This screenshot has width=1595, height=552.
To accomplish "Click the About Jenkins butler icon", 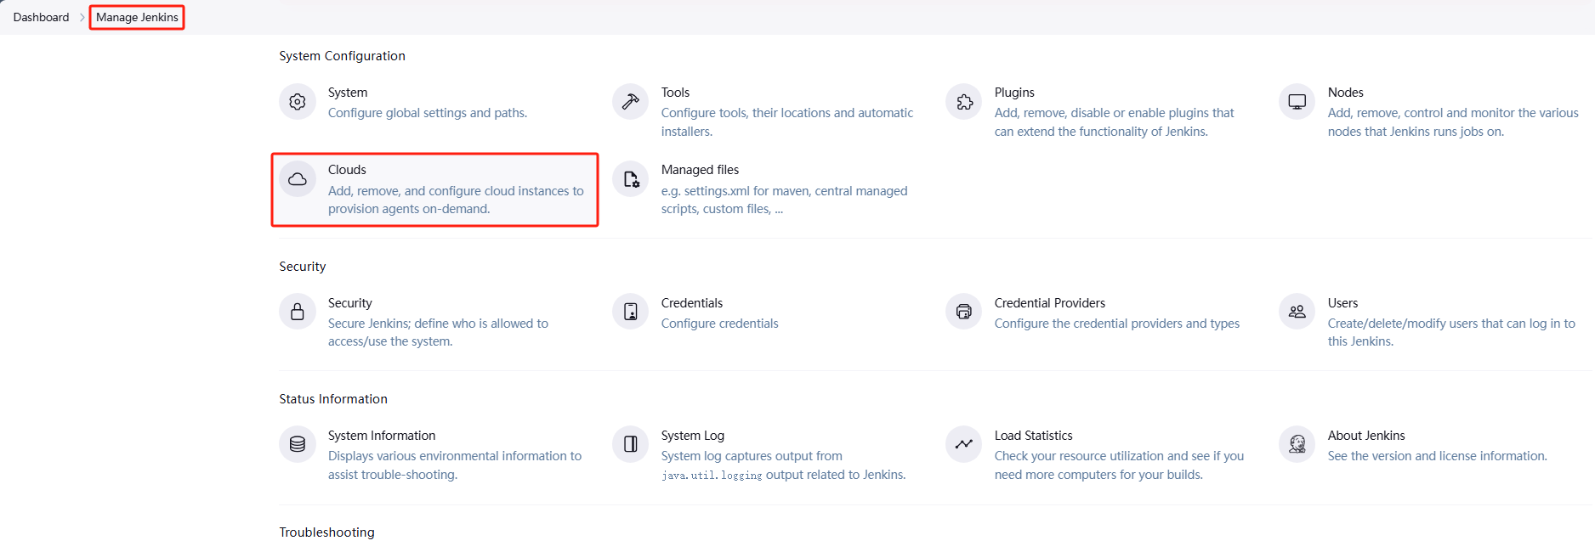I will [1297, 444].
